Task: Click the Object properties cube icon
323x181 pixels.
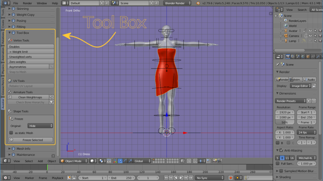Action: tap(308, 57)
